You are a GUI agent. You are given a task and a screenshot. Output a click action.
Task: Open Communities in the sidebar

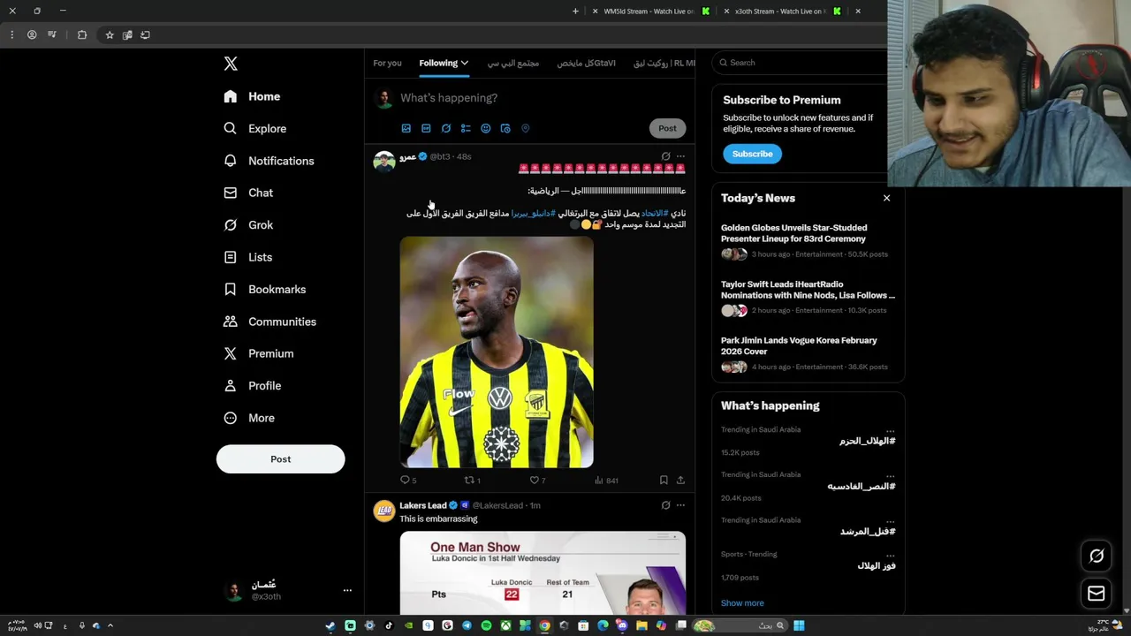click(x=269, y=322)
